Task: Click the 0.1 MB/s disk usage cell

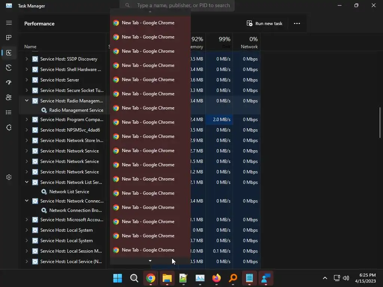Action: pos(219,251)
